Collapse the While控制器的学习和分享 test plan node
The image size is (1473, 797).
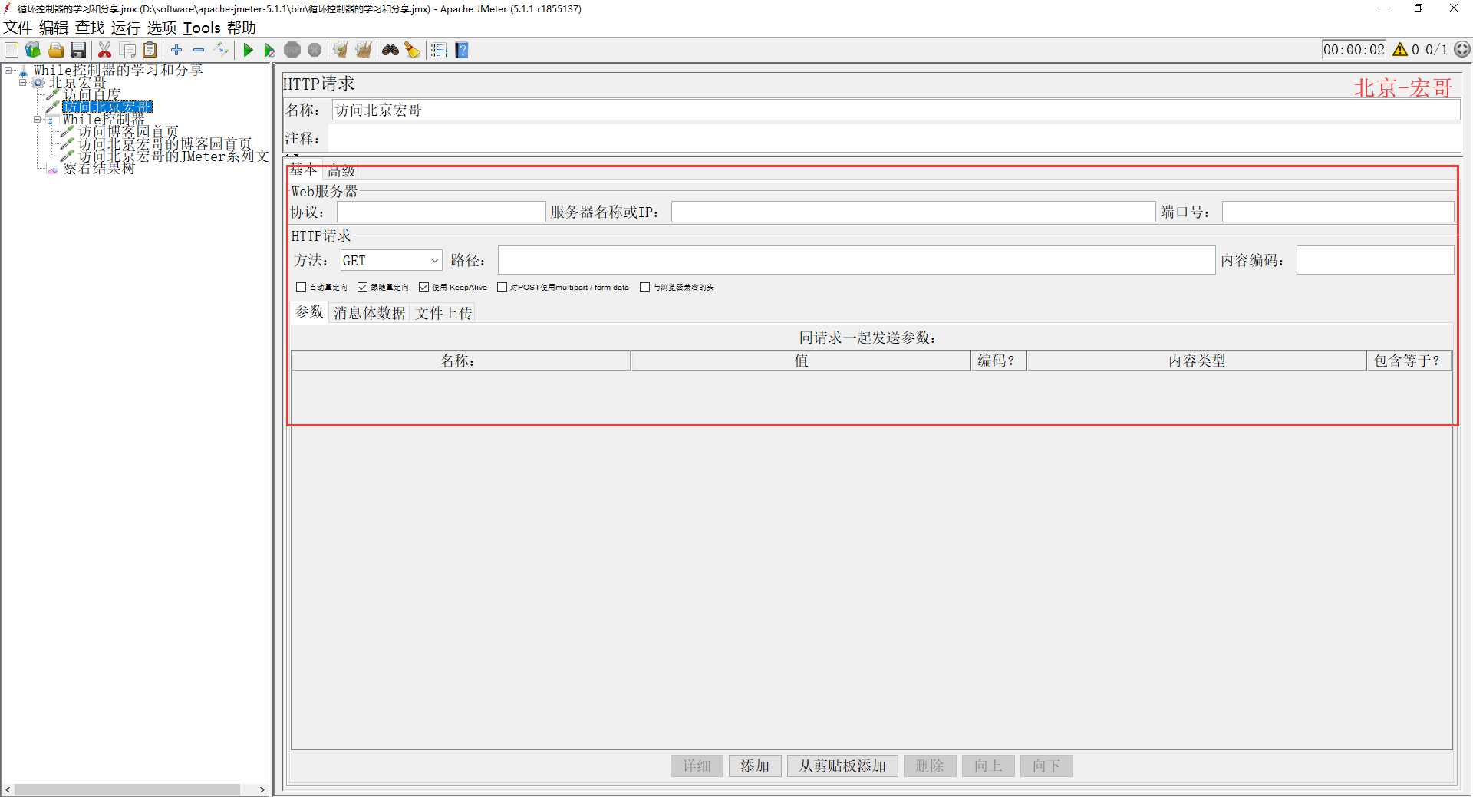pyautogui.click(x=8, y=70)
